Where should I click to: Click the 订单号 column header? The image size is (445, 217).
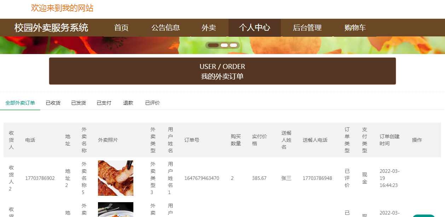[x=192, y=140]
